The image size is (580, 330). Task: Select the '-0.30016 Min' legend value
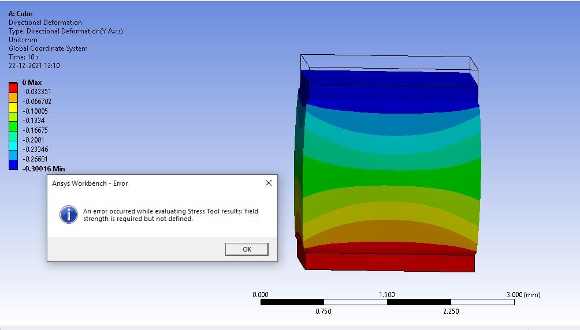[44, 169]
